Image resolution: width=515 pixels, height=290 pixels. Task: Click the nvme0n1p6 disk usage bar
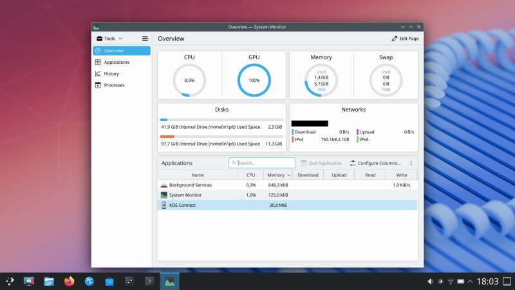(x=221, y=120)
